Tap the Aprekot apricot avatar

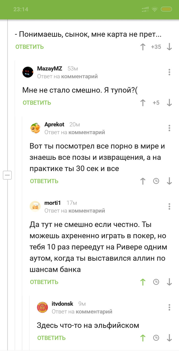click(35, 128)
